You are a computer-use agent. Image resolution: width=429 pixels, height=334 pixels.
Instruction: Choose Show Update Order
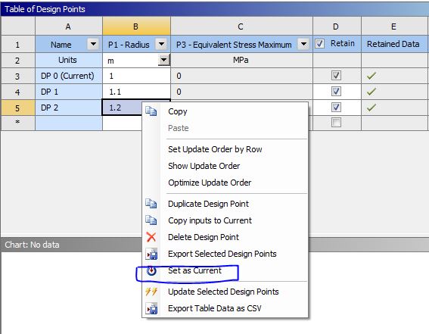coord(225,166)
